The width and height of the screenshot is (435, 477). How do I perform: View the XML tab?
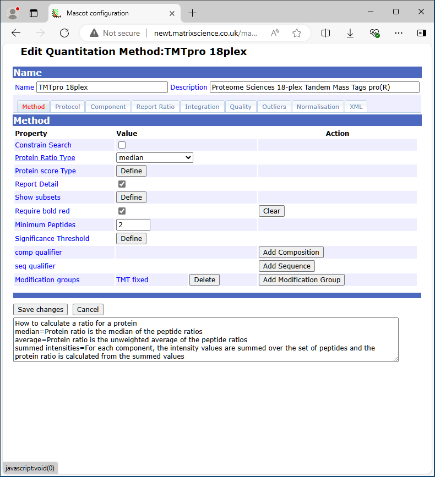click(x=356, y=107)
